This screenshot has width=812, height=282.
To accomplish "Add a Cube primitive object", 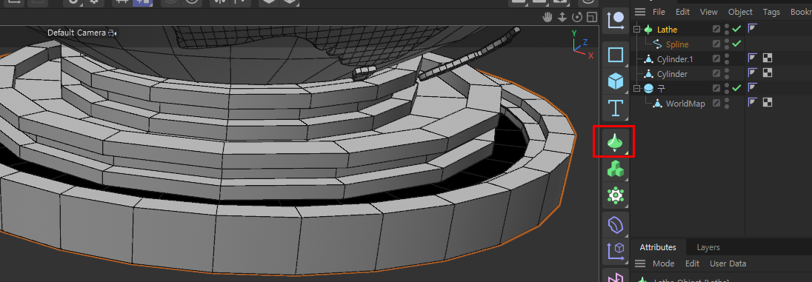I will (x=615, y=81).
